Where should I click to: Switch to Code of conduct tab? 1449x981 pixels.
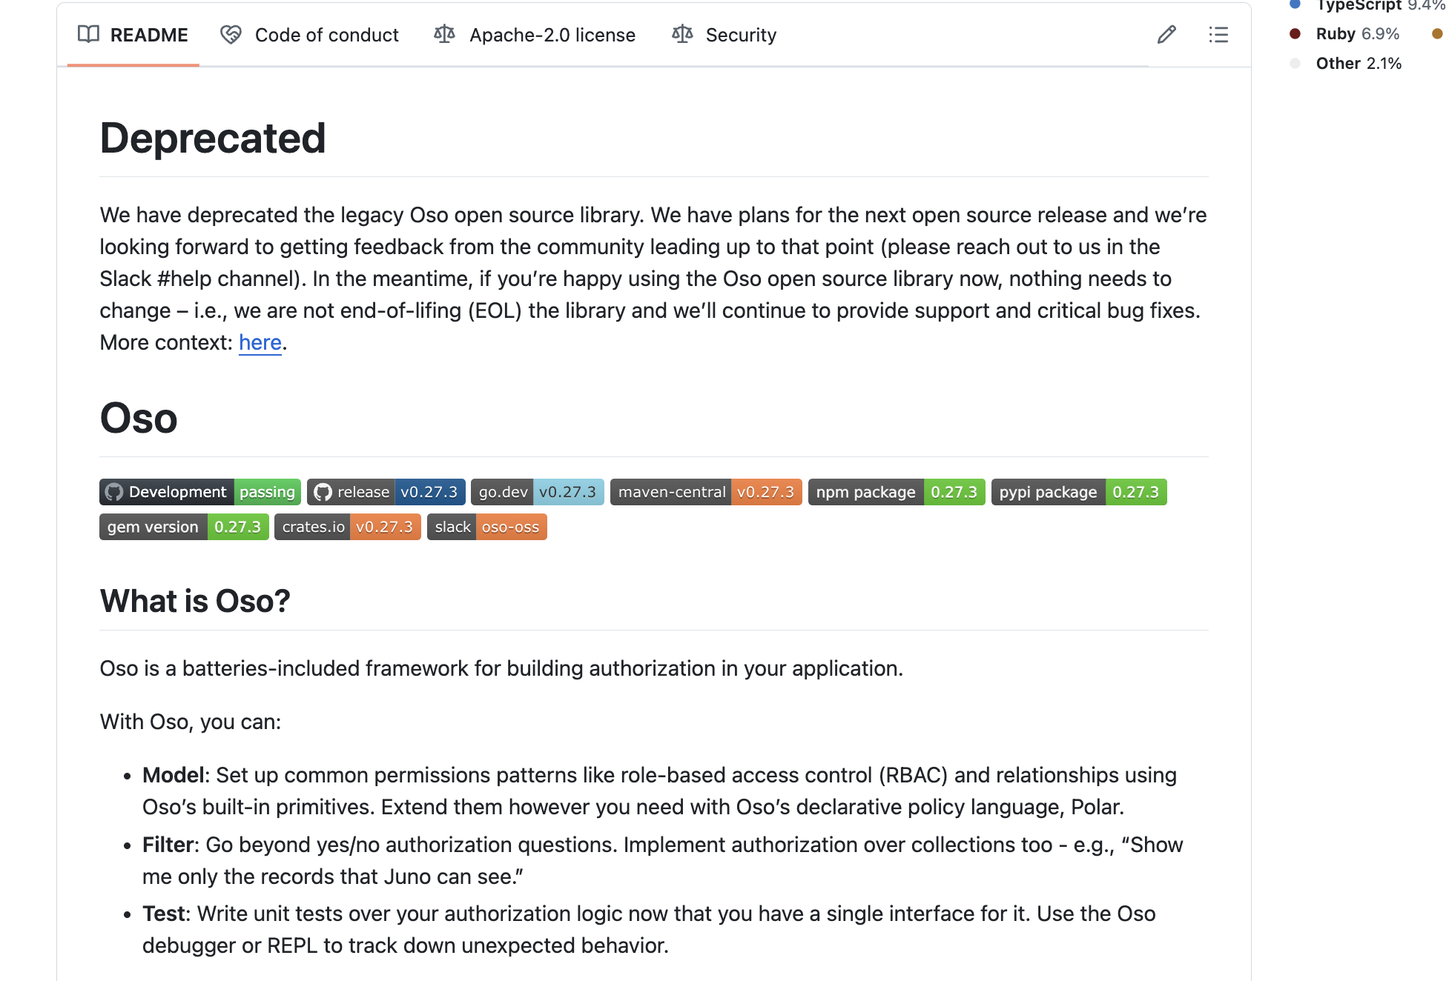point(309,35)
